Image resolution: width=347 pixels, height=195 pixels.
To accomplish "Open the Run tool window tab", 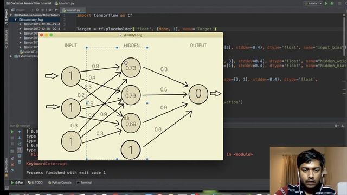I will click(17, 183).
